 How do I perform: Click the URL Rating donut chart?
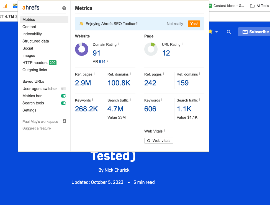pyautogui.click(x=151, y=49)
